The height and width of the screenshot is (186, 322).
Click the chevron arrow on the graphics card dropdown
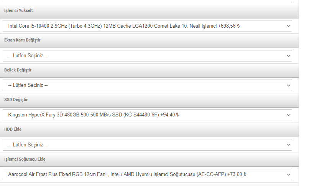tap(289, 56)
